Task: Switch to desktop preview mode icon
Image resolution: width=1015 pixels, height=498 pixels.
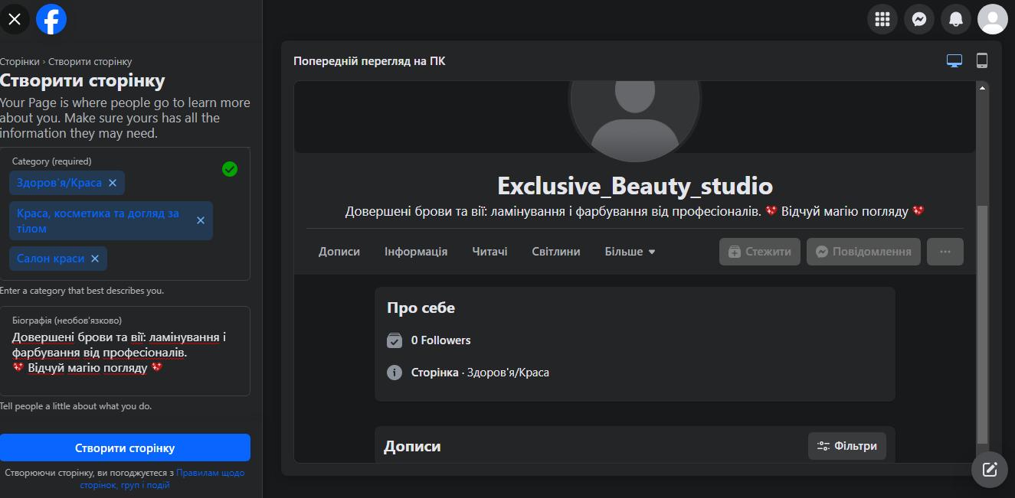Action: [954, 61]
